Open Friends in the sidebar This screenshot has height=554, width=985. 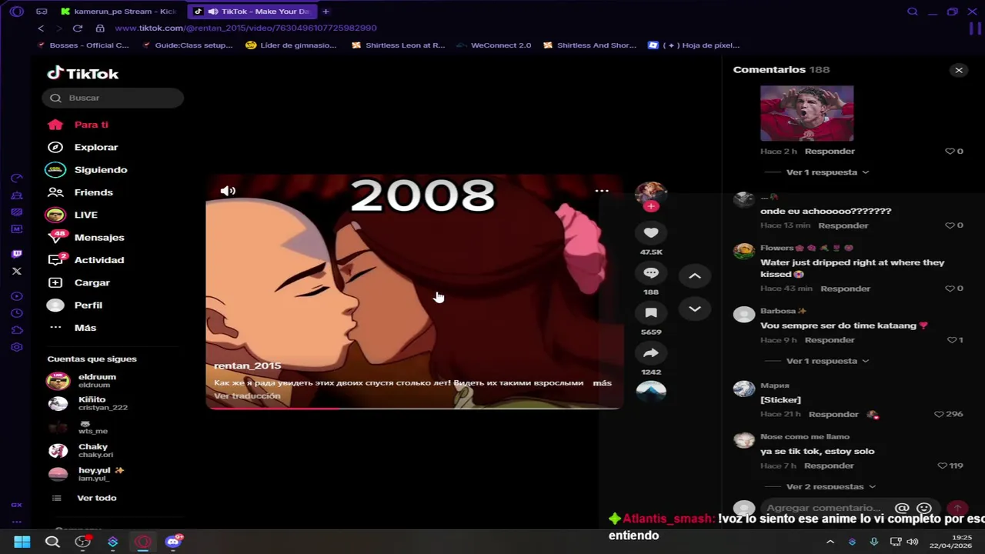coord(93,192)
